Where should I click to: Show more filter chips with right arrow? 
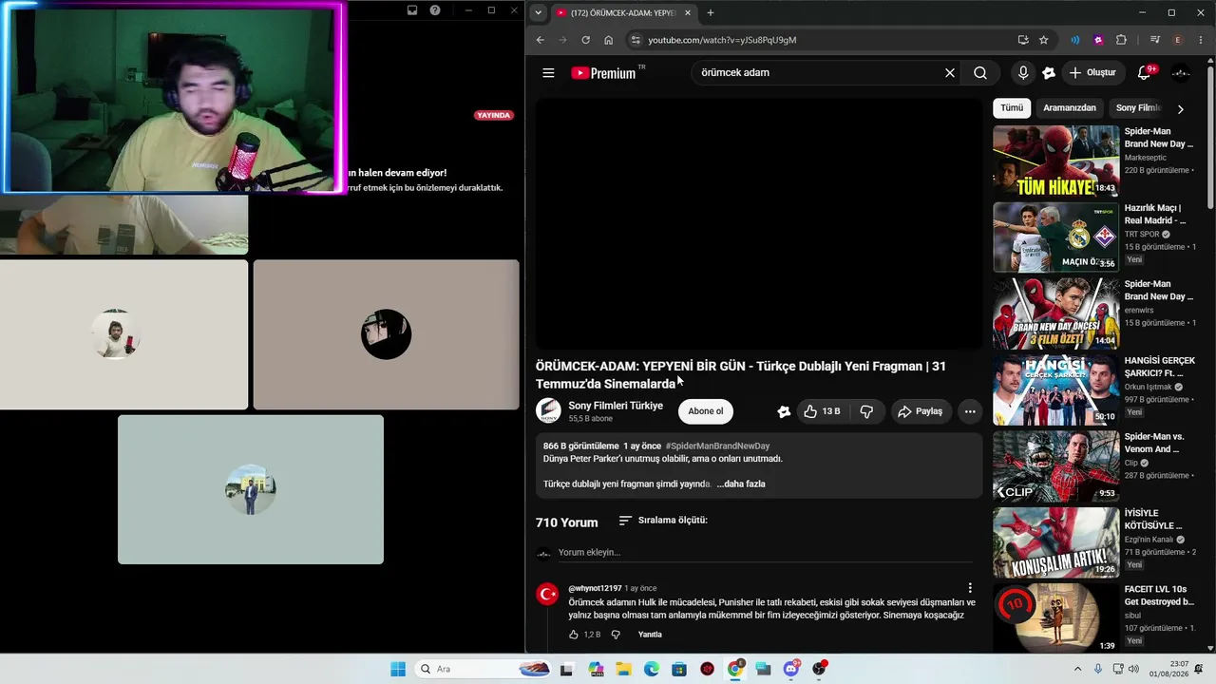pyautogui.click(x=1180, y=108)
